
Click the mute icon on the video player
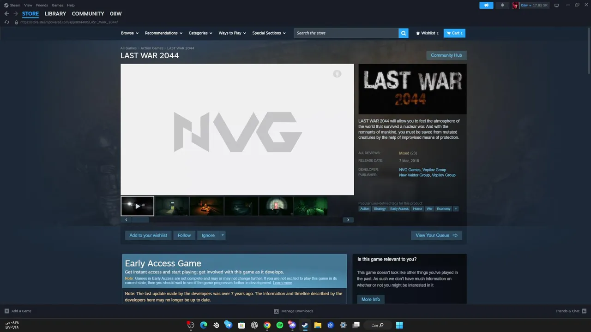point(337,74)
